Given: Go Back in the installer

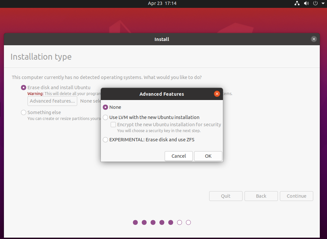Looking at the screenshot, I should [261, 196].
